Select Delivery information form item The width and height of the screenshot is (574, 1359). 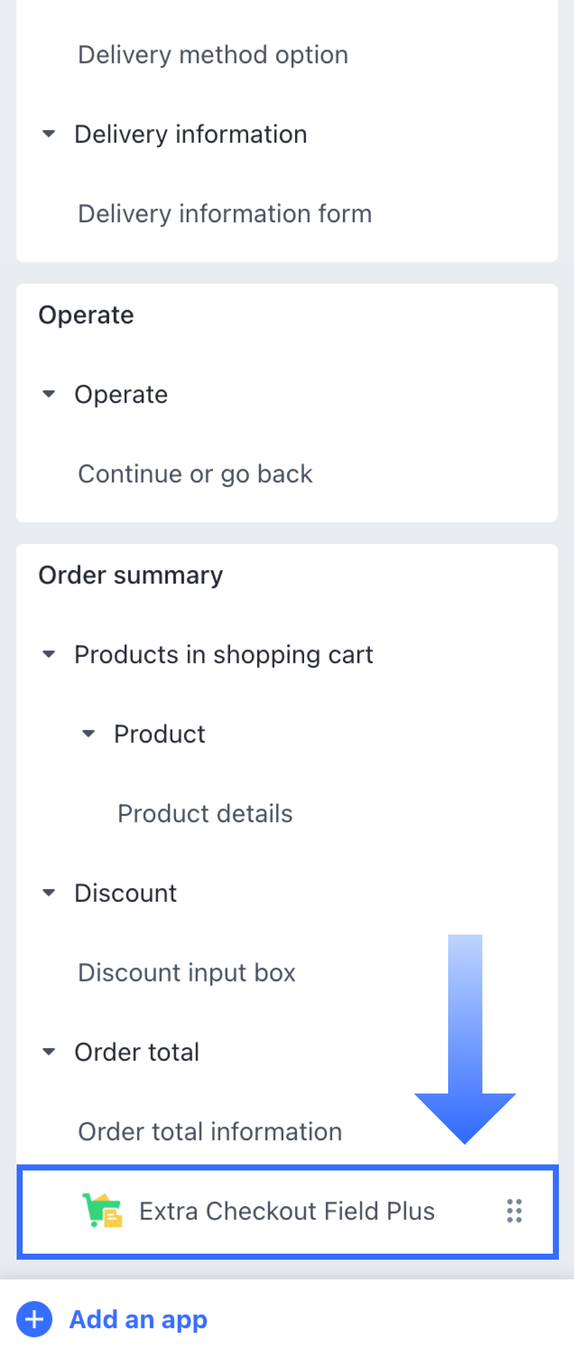click(x=225, y=214)
